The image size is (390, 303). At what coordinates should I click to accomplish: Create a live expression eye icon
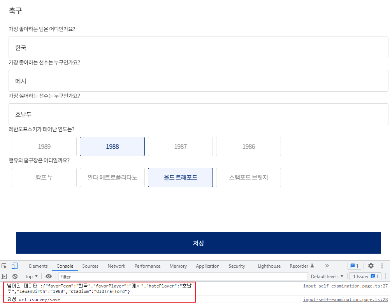[49, 276]
